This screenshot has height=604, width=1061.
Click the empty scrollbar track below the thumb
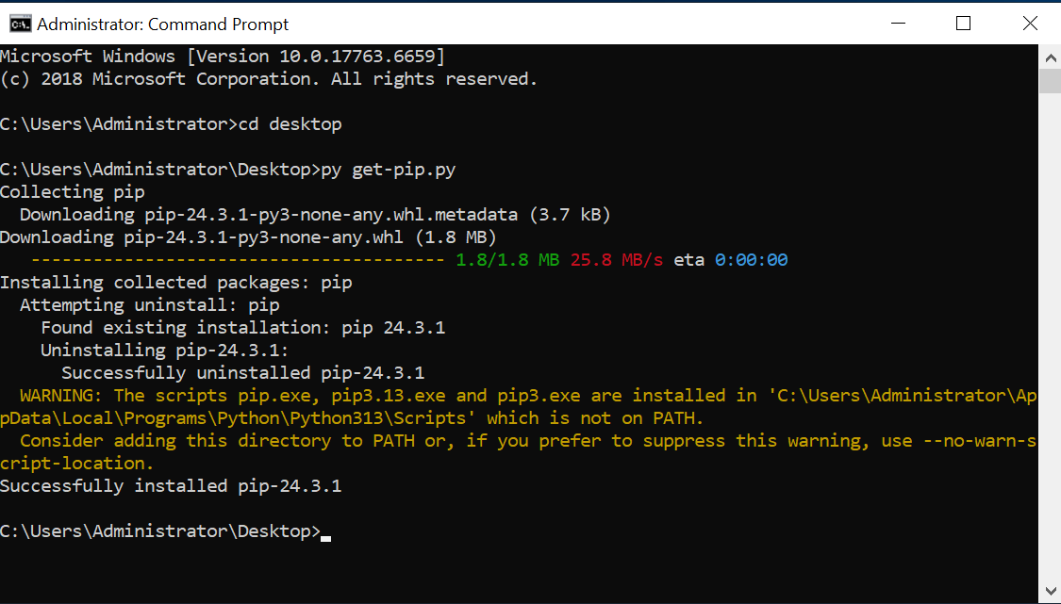1050,336
